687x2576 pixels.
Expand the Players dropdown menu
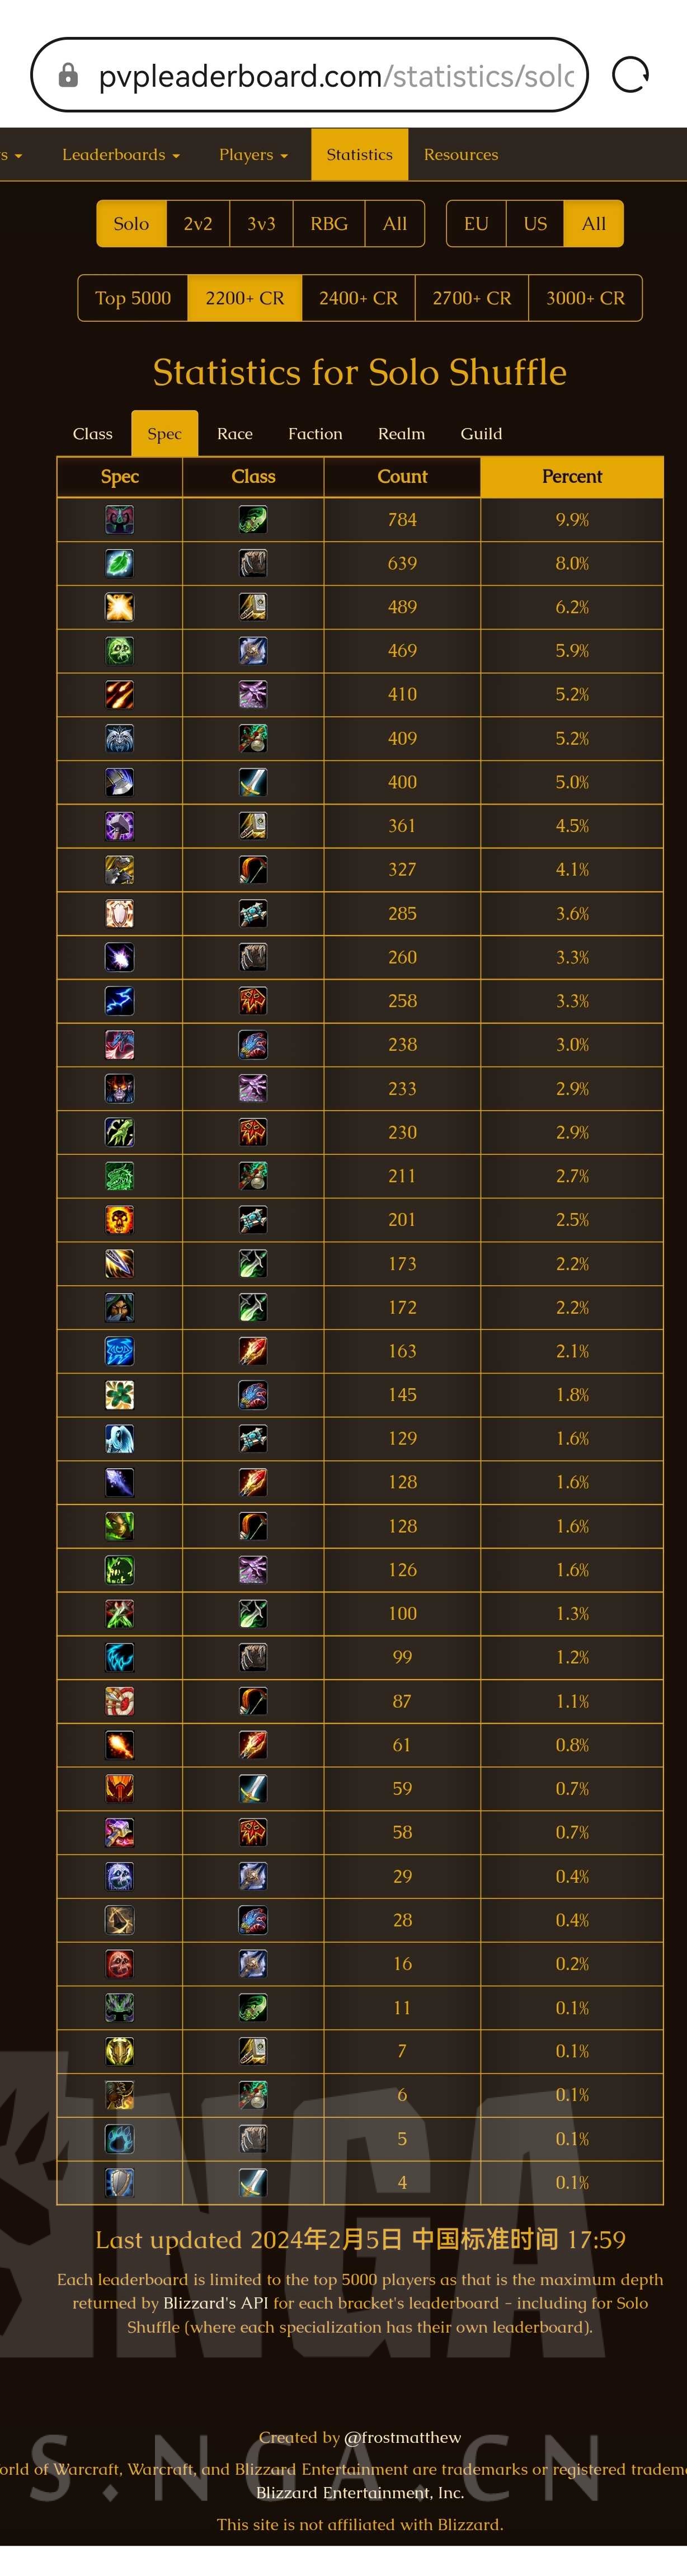pyautogui.click(x=253, y=155)
